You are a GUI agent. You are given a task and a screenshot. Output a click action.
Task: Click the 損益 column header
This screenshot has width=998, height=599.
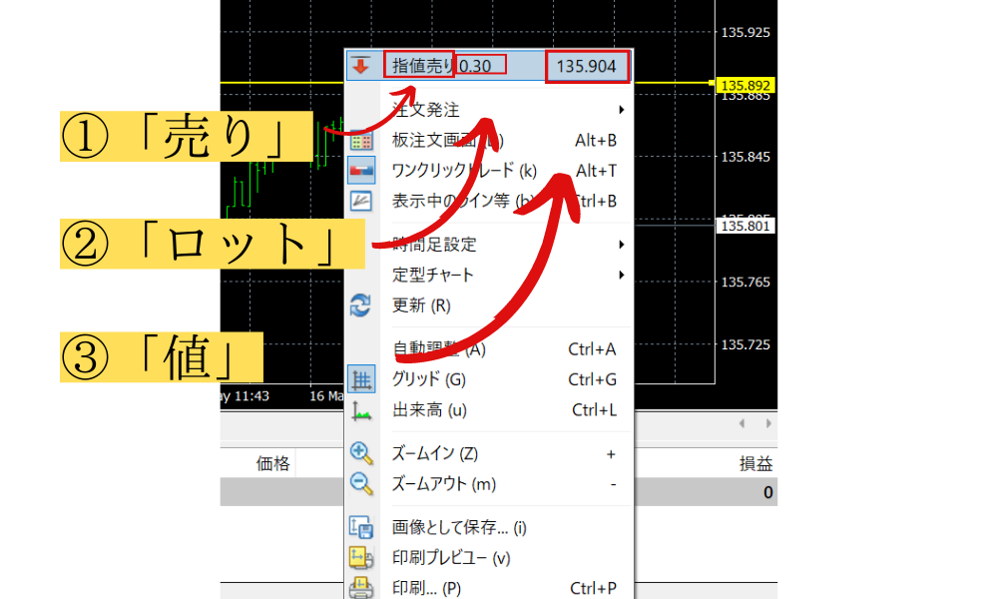[x=755, y=463]
